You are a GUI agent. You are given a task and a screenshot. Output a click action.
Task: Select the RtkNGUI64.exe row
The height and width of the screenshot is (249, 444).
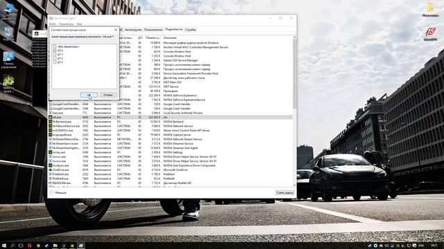point(171,183)
